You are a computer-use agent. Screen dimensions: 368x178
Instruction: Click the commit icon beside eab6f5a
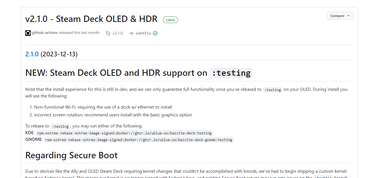click(132, 33)
